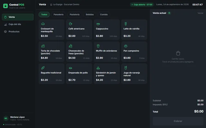Show the Bebidas category
Screen dimensions: 206x128
point(90,14)
